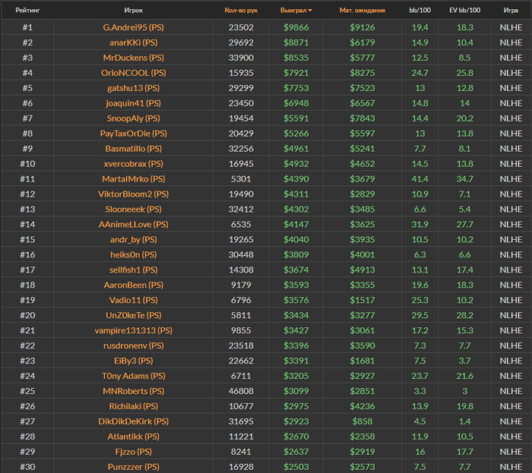Sort by Кол-во рук column header
Viewport: 532px width, 473px height.
click(241, 11)
